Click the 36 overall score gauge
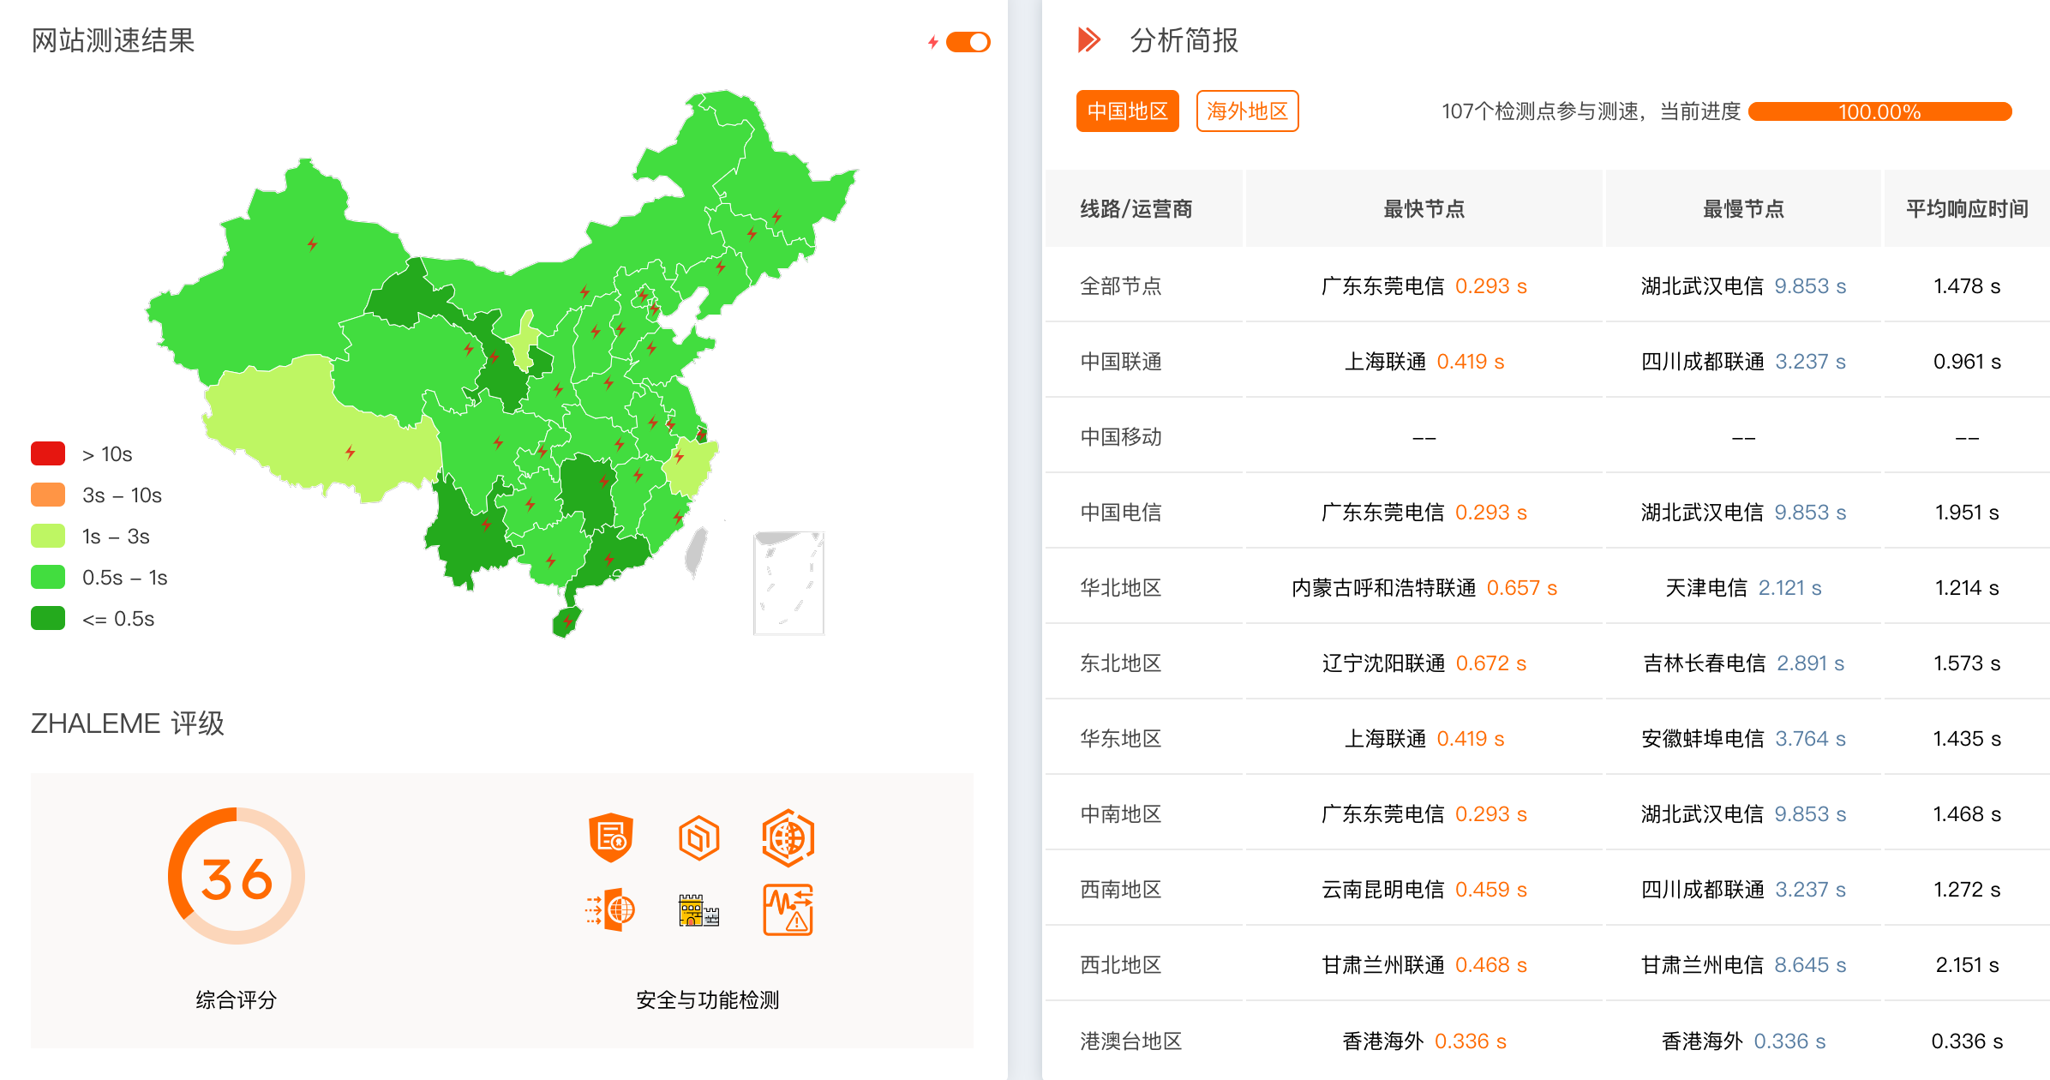 237,877
